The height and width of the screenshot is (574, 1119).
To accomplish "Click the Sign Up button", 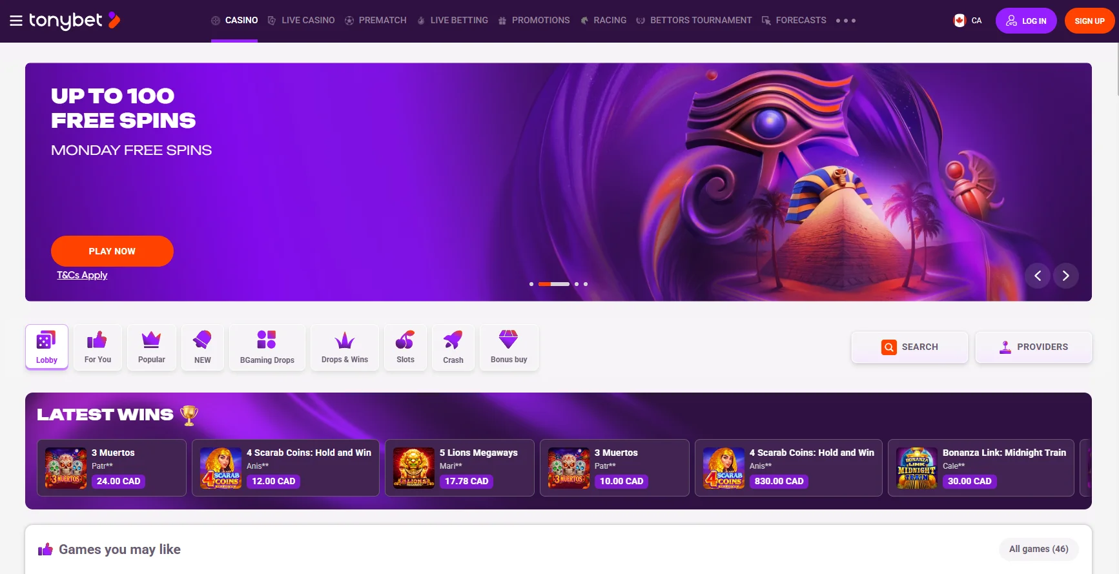I will pos(1089,21).
